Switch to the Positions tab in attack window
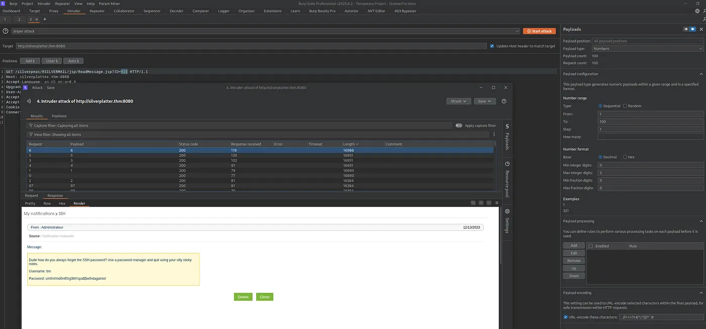 point(59,116)
